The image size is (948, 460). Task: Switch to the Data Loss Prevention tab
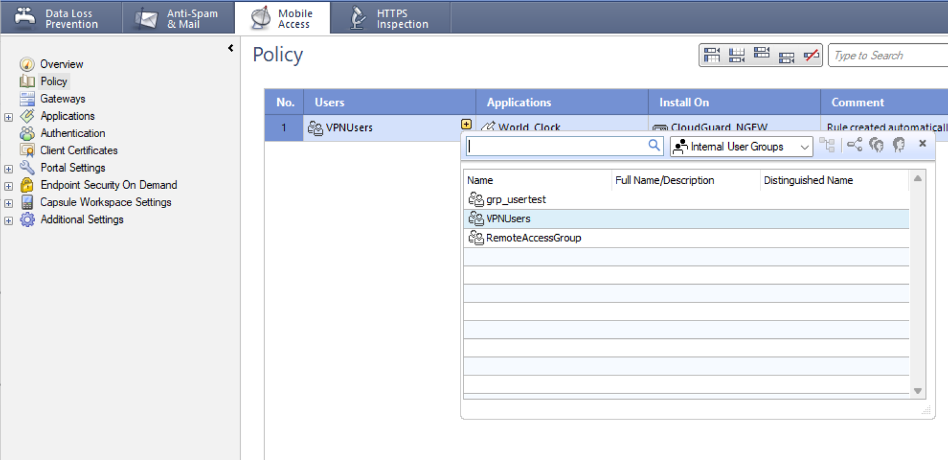tap(60, 19)
